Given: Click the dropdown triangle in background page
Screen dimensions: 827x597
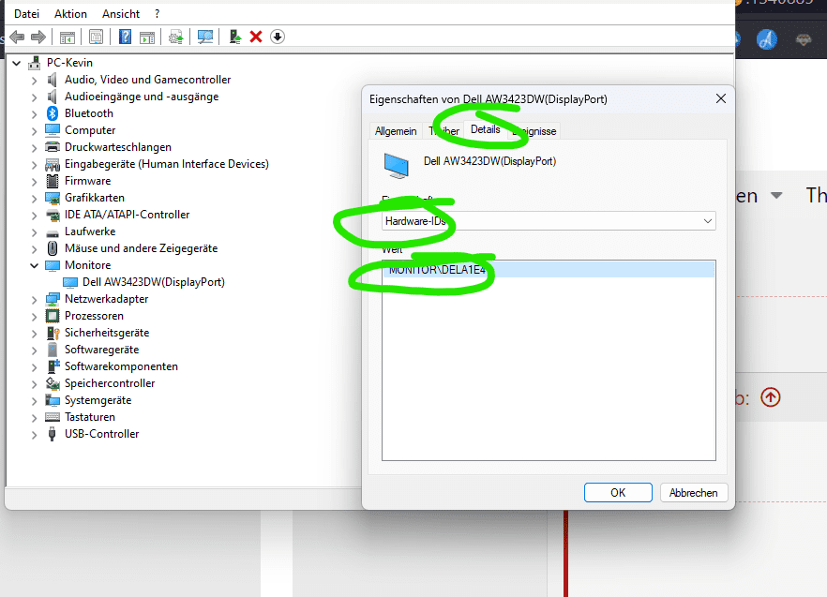Looking at the screenshot, I should point(775,196).
